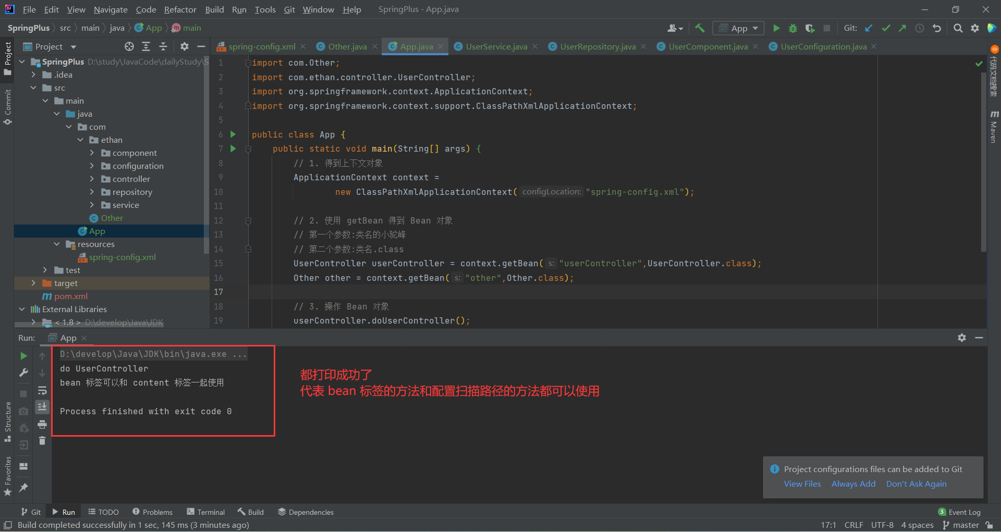The image size is (1001, 532).
Task: Toggle the Commit tool window stripe button
Action: coord(7,107)
